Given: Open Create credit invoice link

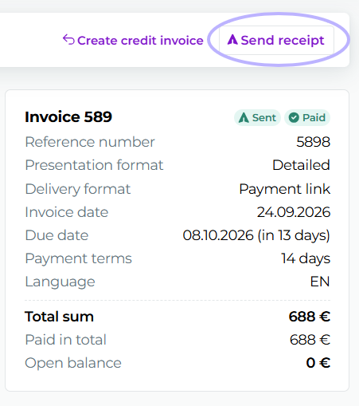Looking at the screenshot, I should pyautogui.click(x=133, y=41).
